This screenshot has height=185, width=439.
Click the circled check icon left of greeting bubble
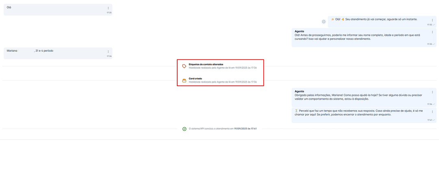click(x=324, y=22)
